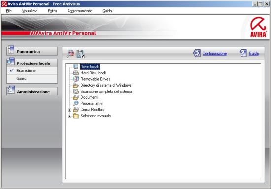Select the Removable Drives profile
This screenshot has height=189, width=271.
95,79
